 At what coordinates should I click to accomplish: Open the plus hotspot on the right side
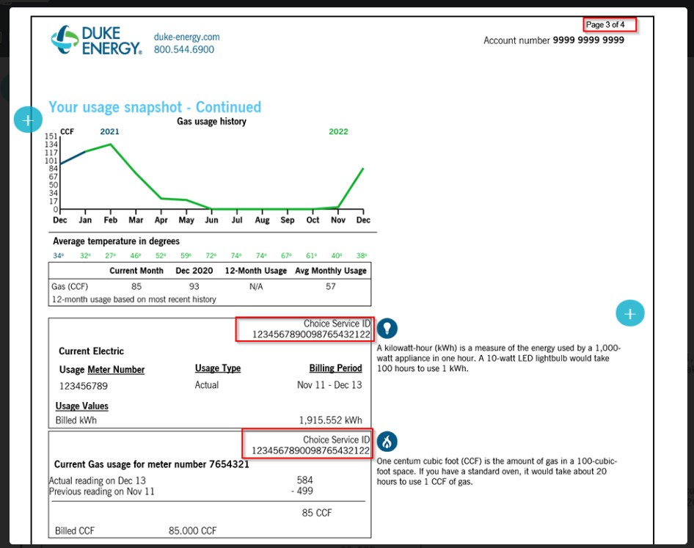[630, 313]
